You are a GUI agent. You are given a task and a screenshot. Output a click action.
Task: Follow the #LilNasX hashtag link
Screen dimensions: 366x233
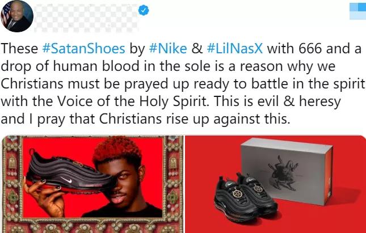(x=235, y=49)
